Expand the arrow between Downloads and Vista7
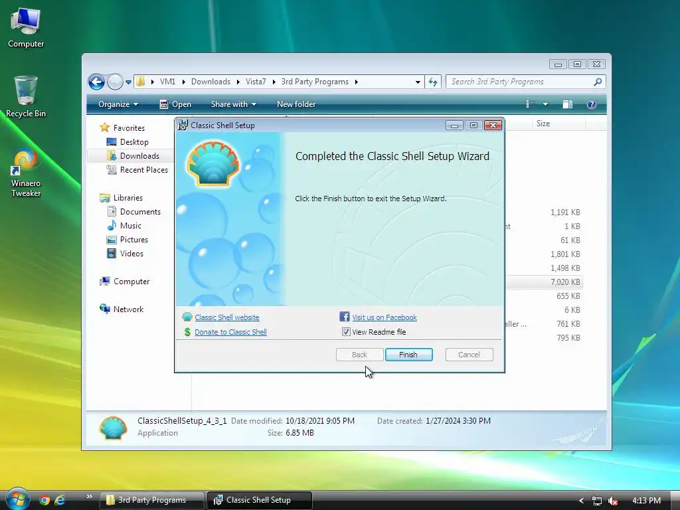 (238, 82)
